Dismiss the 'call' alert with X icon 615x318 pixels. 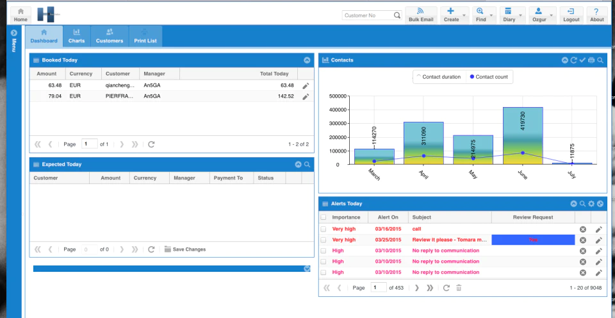tap(583, 230)
